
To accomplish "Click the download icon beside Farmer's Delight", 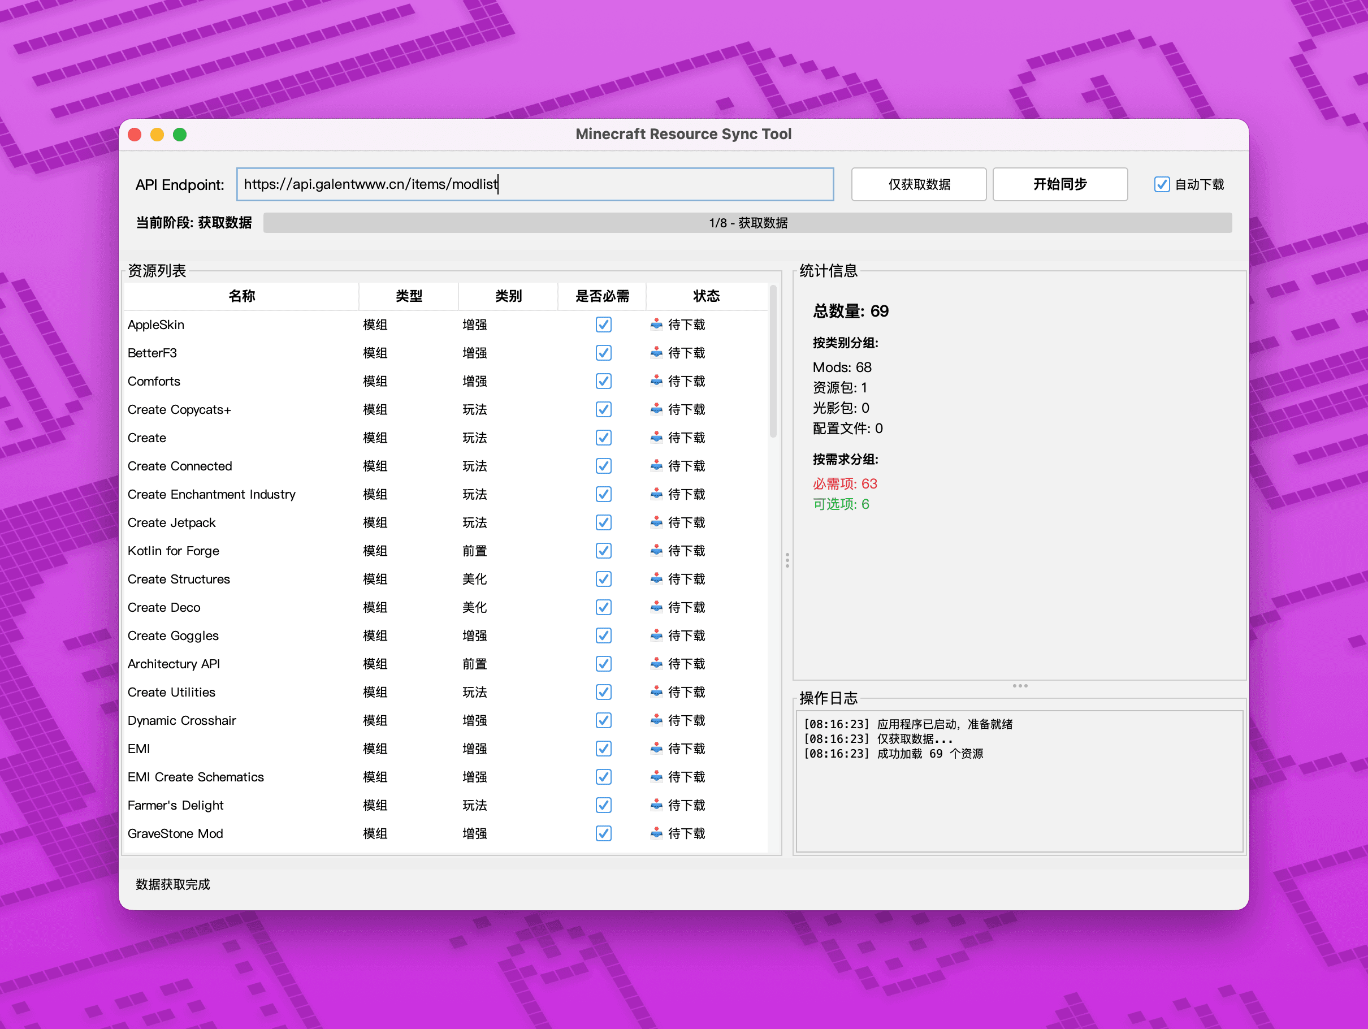I will coord(657,805).
